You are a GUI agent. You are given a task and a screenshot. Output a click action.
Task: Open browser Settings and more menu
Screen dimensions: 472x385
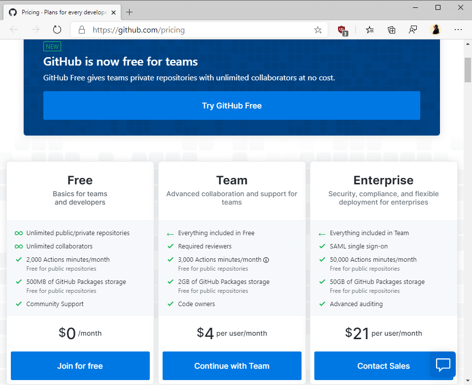[458, 30]
